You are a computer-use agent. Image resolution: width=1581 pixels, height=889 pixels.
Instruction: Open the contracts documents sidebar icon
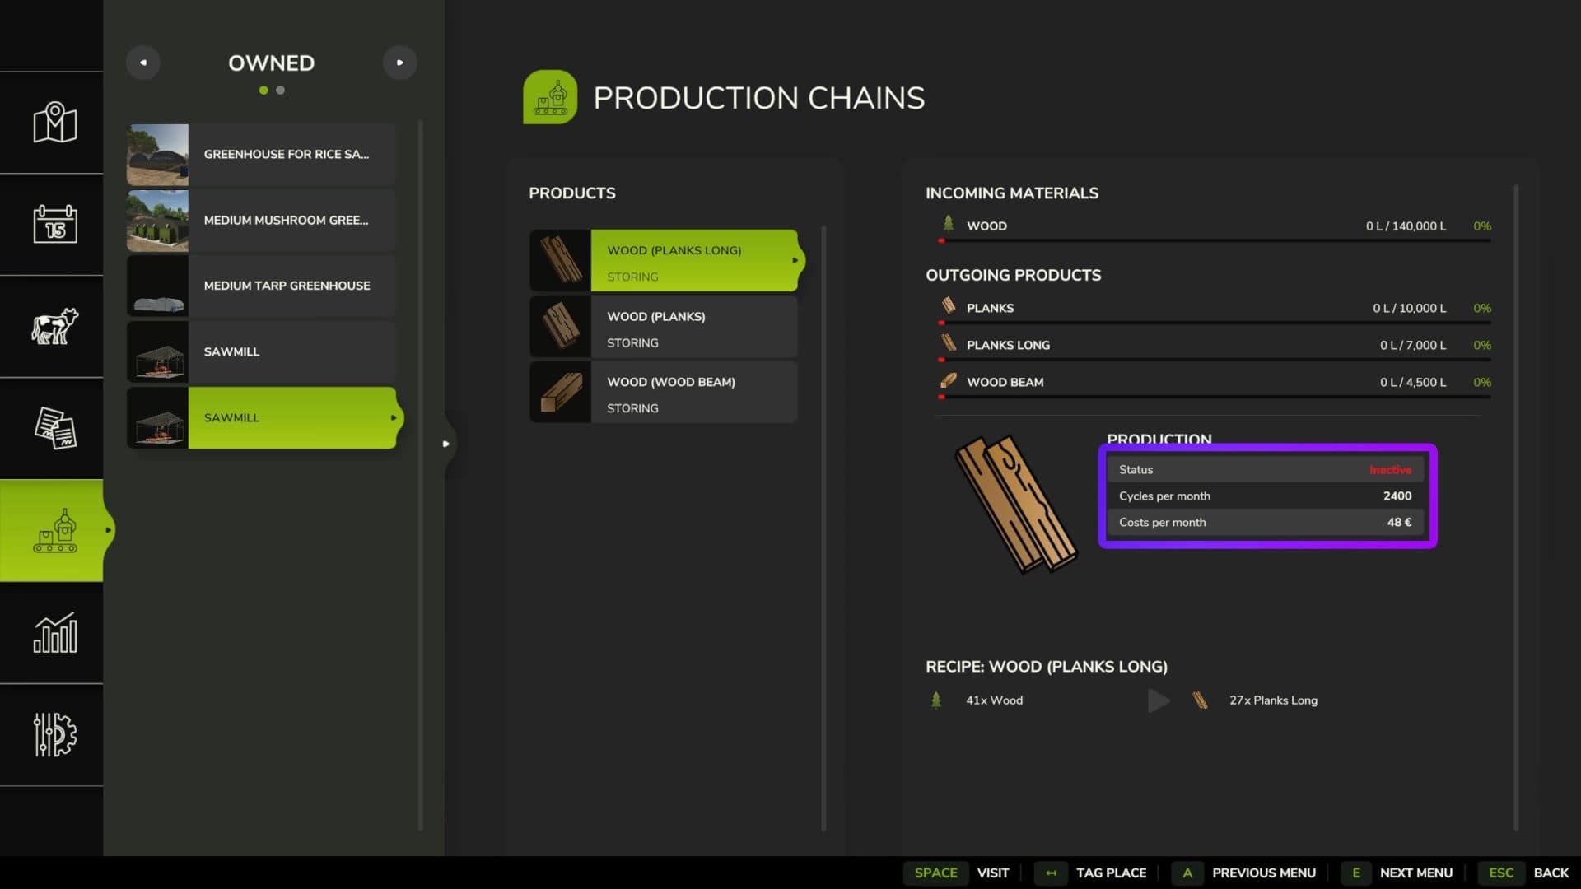click(54, 428)
